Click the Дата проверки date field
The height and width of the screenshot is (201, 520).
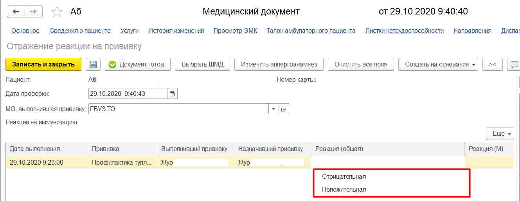(x=128, y=93)
